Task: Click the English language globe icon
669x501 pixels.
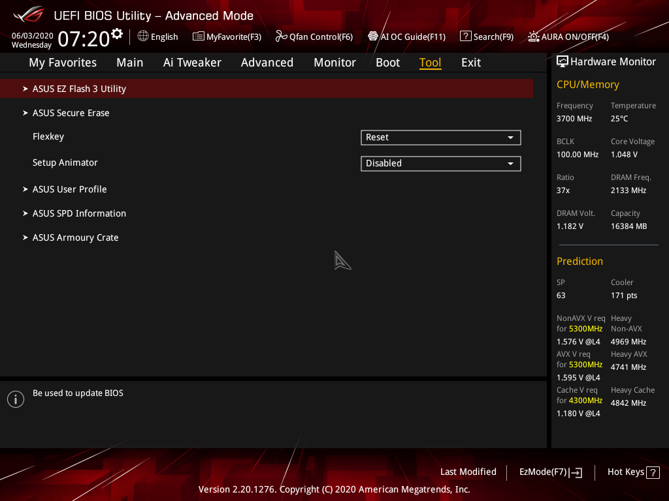Action: tap(143, 37)
